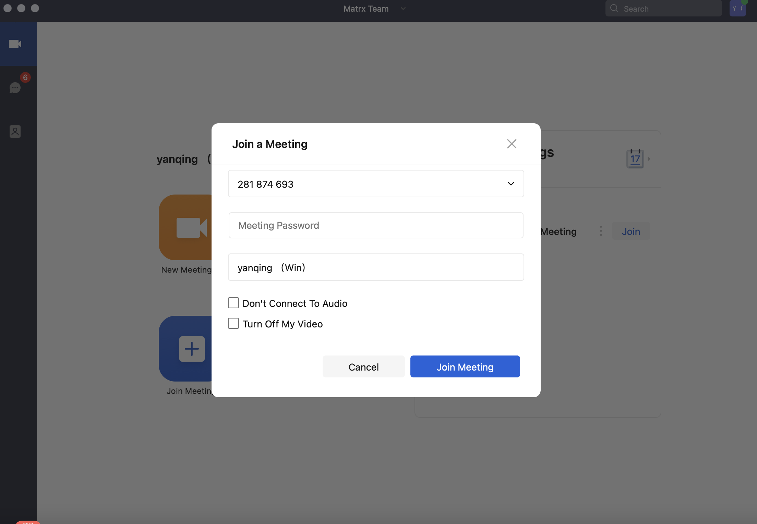Click the yanqing (Win) name field
Viewport: 757px width, 524px height.
[376, 267]
